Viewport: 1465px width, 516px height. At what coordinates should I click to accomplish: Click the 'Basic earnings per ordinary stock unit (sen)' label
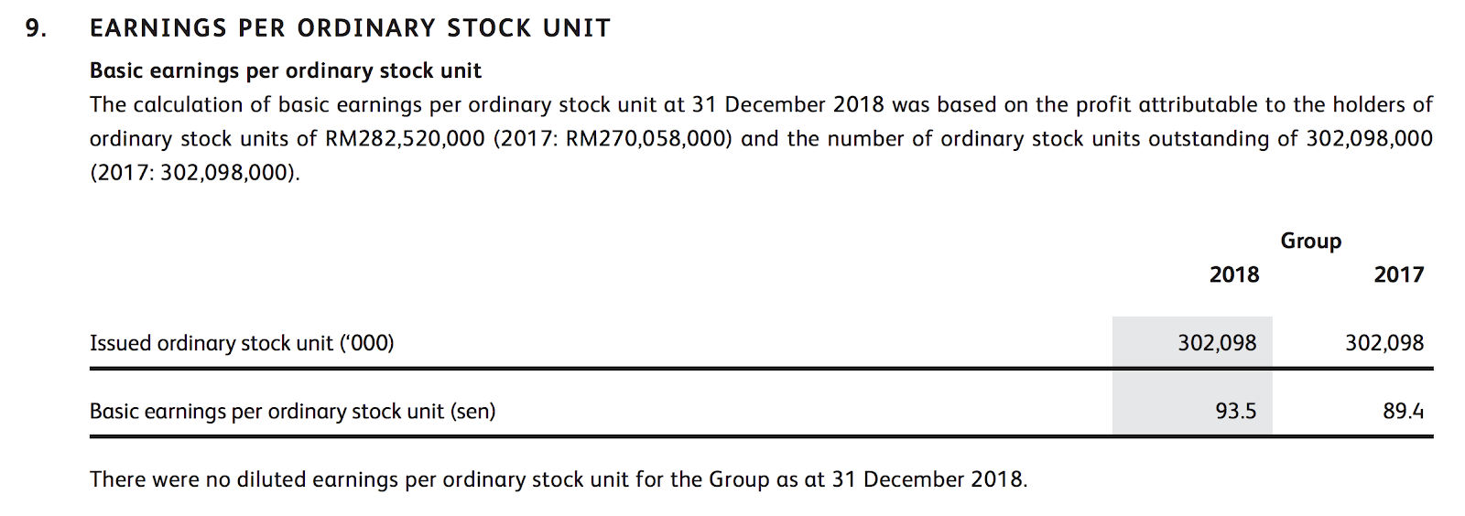point(293,412)
